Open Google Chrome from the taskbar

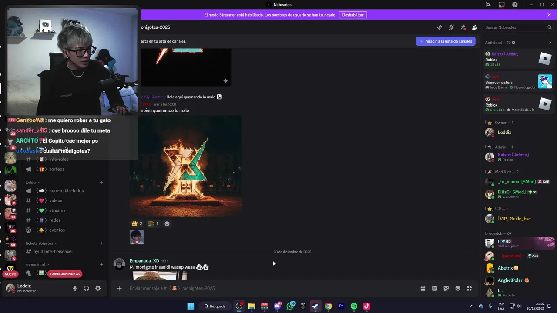(x=328, y=306)
